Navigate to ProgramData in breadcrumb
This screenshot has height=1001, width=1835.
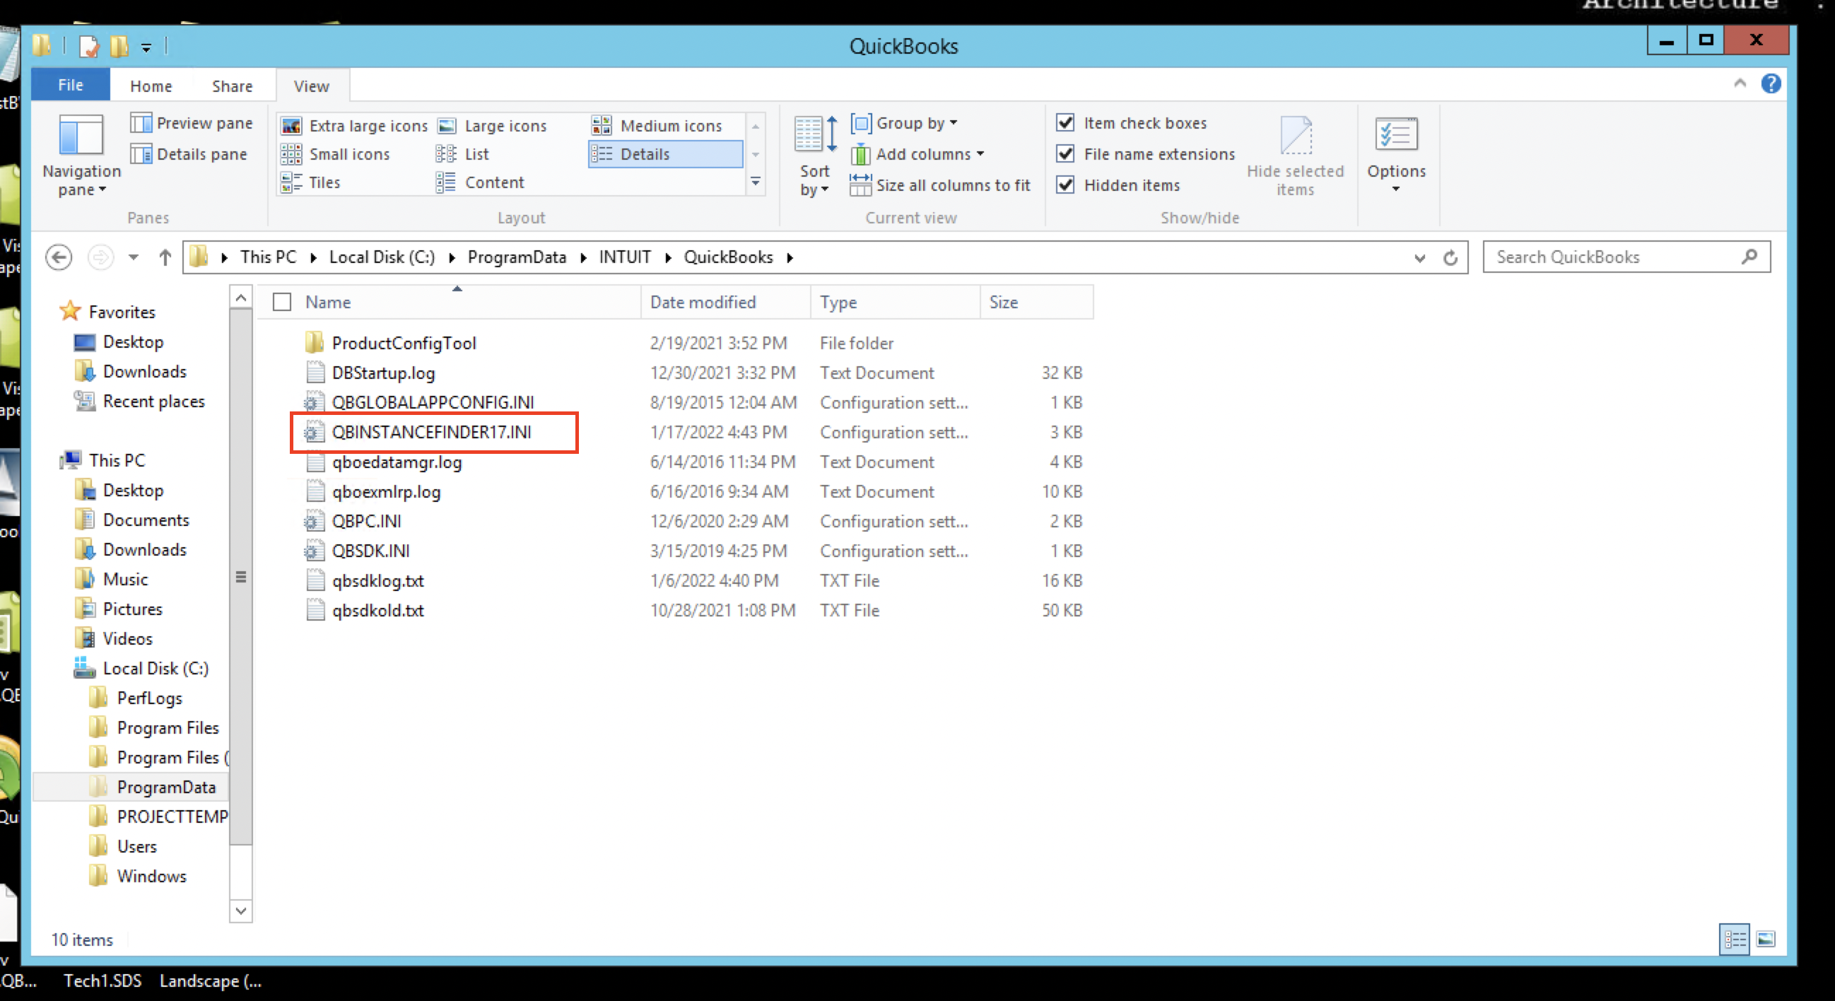click(517, 257)
